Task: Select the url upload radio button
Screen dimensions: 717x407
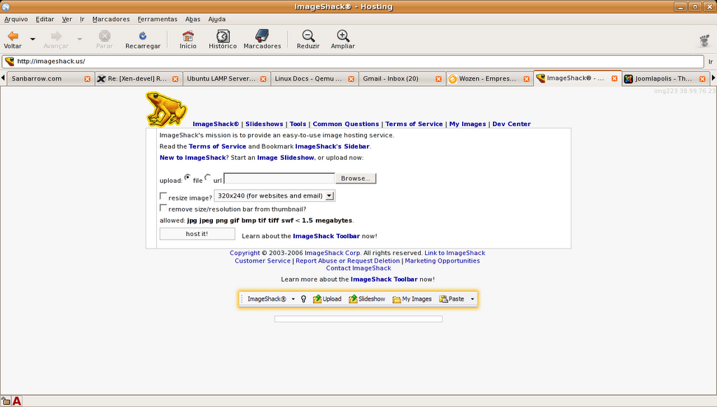Action: [207, 177]
